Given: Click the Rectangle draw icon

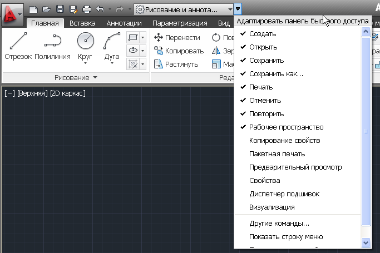Looking at the screenshot, I should pos(133,37).
